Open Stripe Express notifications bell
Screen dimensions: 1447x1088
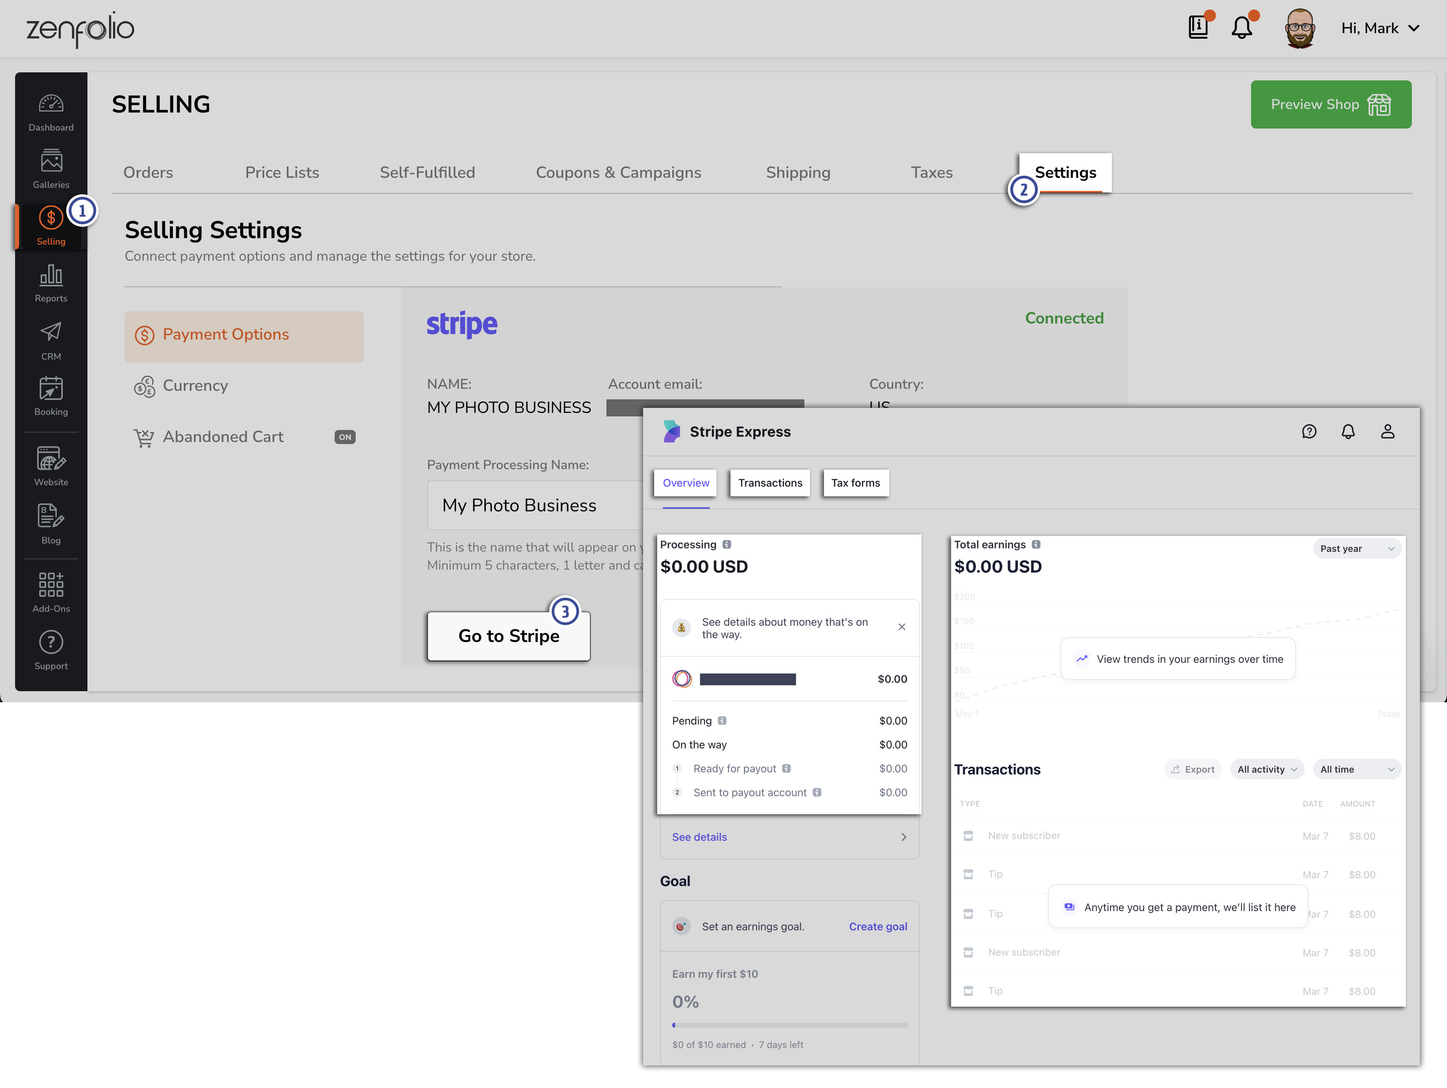click(x=1348, y=431)
